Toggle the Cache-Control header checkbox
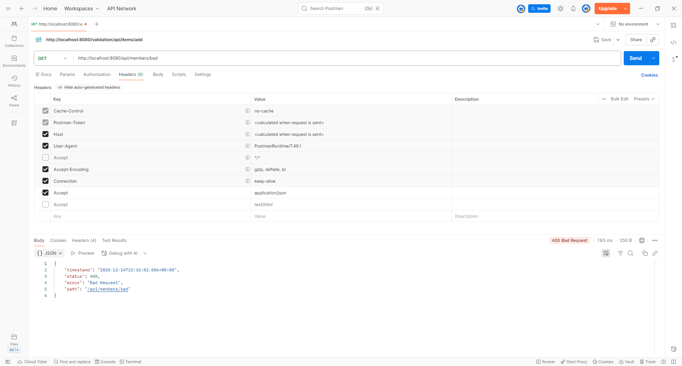 [45, 111]
